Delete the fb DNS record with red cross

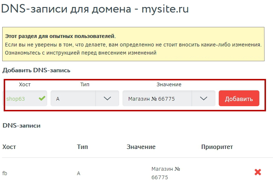258,172
